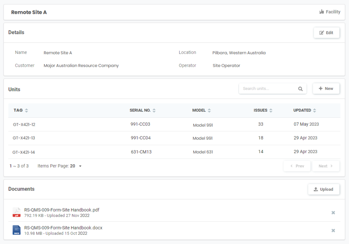Sort units by the TAG column
The image size is (349, 244).
[27, 110]
